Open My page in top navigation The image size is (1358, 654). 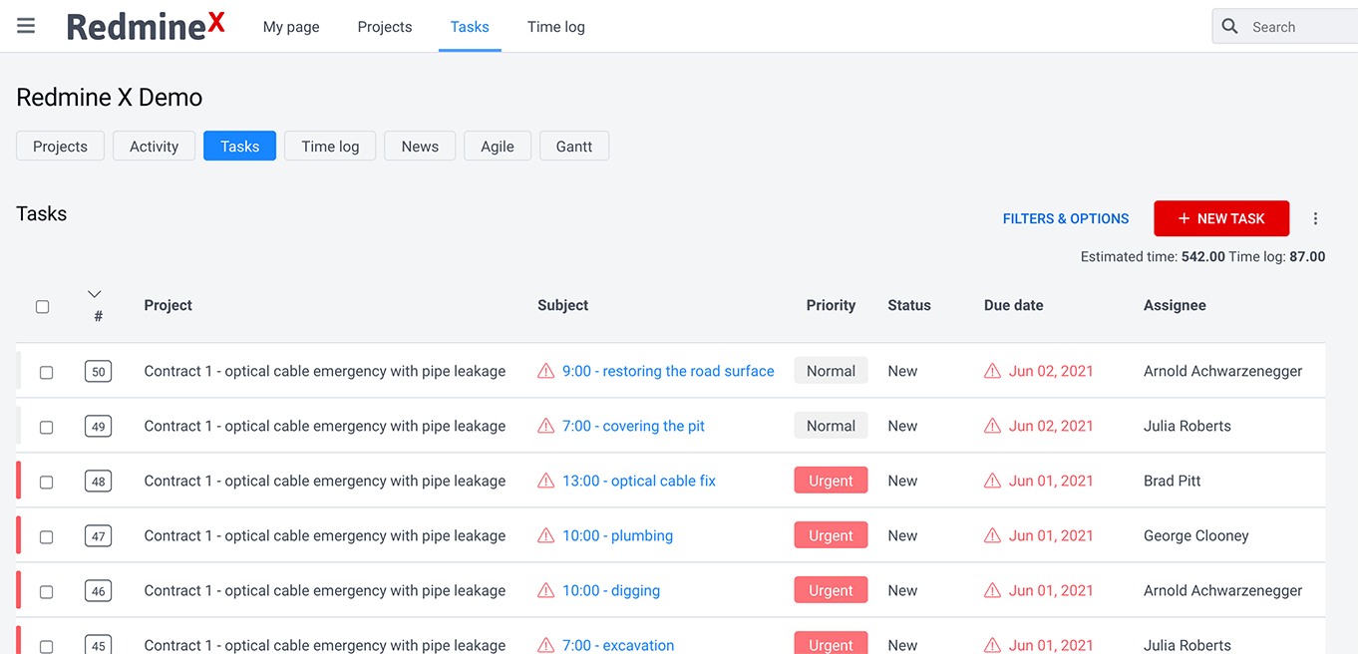coord(291,27)
